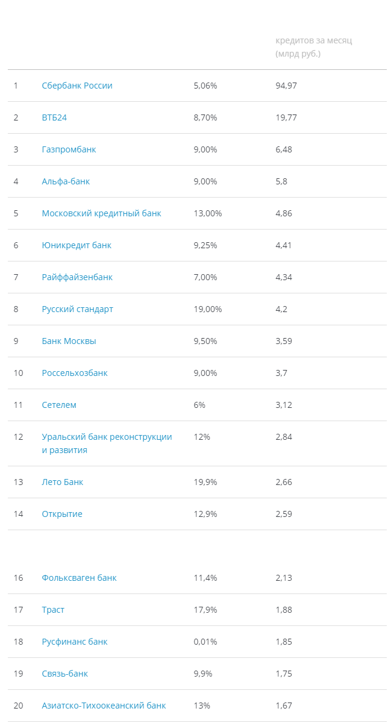Click the Траст bank link

click(x=53, y=610)
